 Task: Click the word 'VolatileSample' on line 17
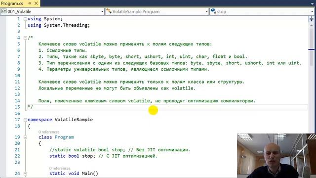click(74, 120)
